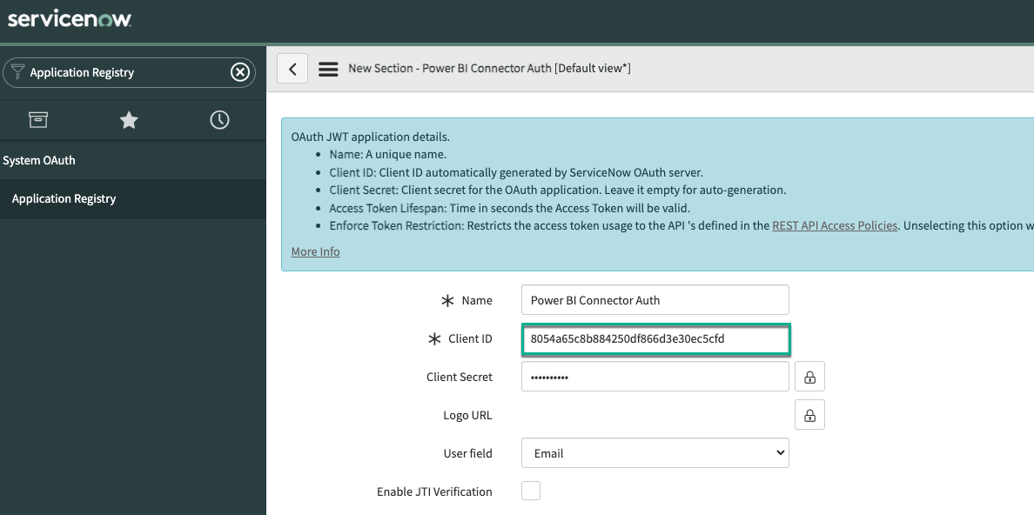Enable JTI Verification checkbox
This screenshot has height=515, width=1034.
[531, 491]
